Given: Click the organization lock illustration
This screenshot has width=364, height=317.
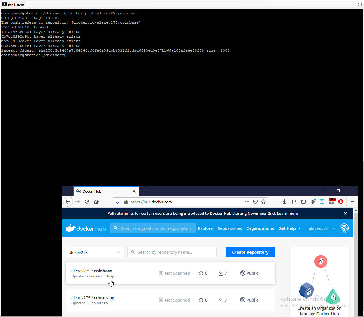Looking at the screenshot, I should 320,279.
